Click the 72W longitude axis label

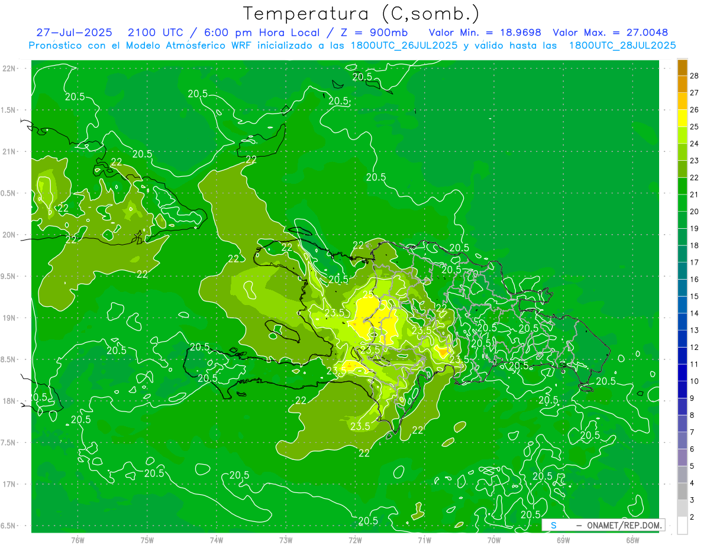355,540
